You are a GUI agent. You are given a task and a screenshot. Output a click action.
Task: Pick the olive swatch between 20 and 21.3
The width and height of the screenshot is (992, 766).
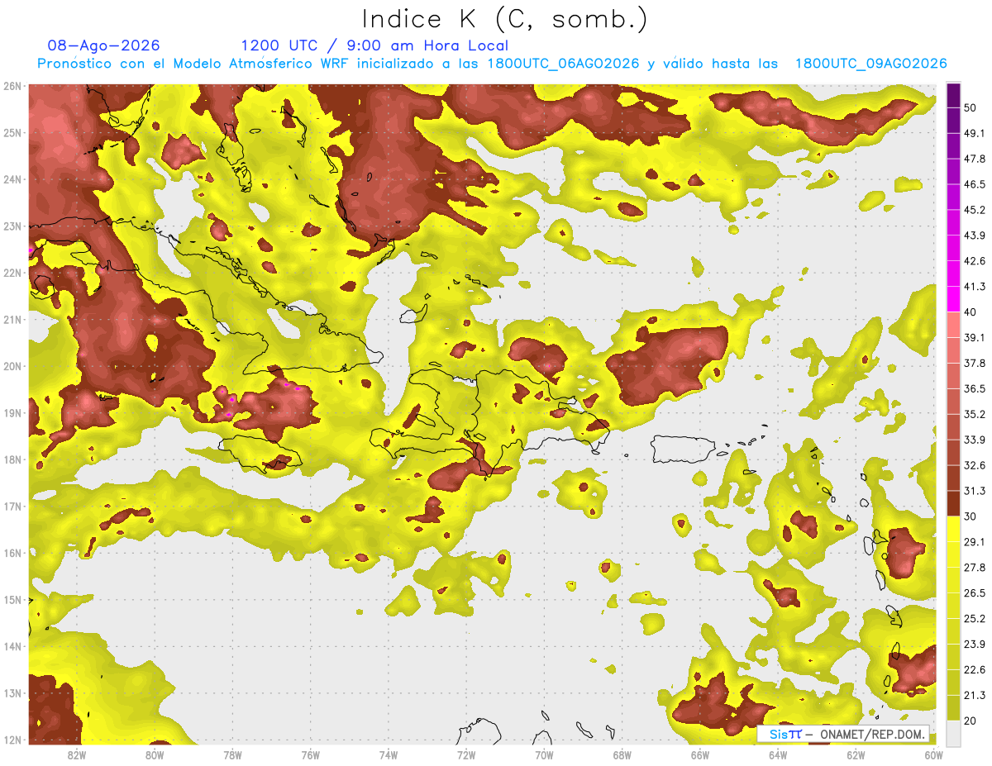[x=953, y=708]
